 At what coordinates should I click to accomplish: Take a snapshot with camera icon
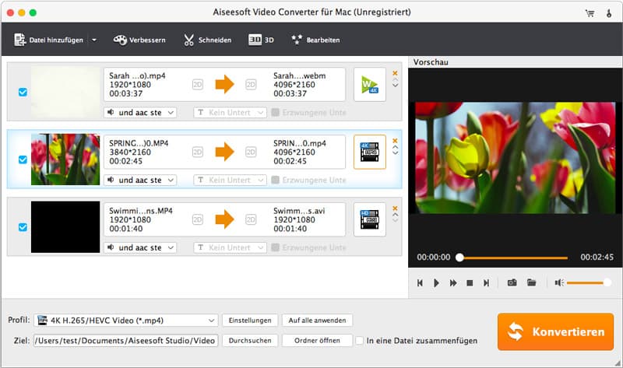(x=512, y=282)
